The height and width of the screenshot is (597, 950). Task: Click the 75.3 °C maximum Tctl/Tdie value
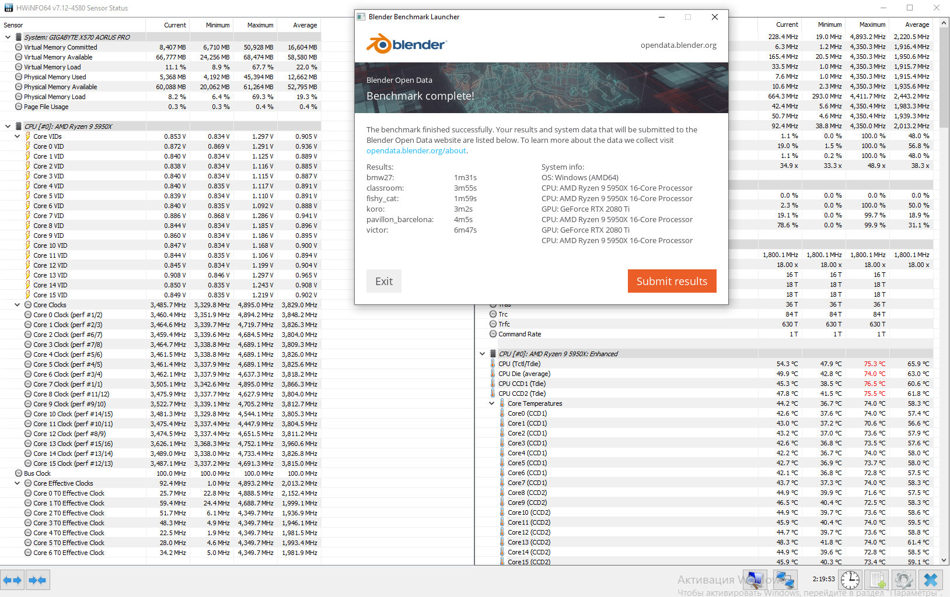[874, 364]
